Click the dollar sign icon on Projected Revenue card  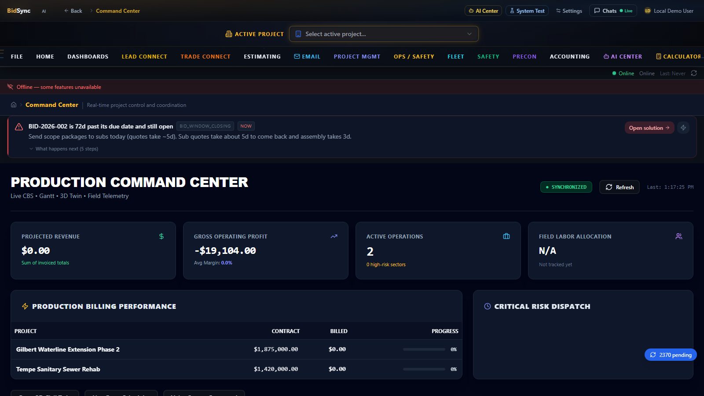point(161,236)
